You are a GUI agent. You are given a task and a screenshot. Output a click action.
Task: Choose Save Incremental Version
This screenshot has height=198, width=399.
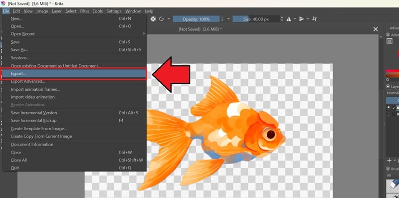point(74,113)
